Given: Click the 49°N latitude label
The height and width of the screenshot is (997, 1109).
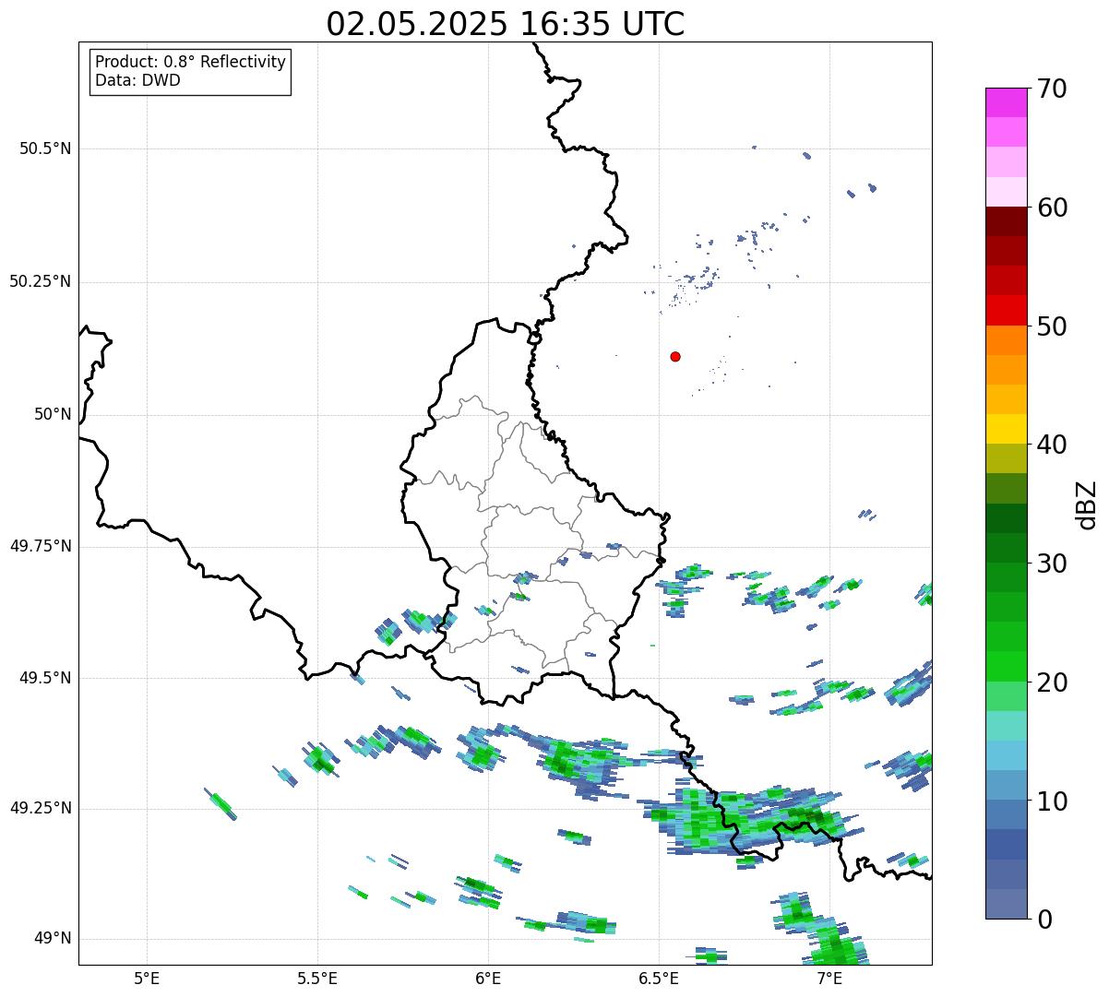Looking at the screenshot, I should tap(53, 939).
